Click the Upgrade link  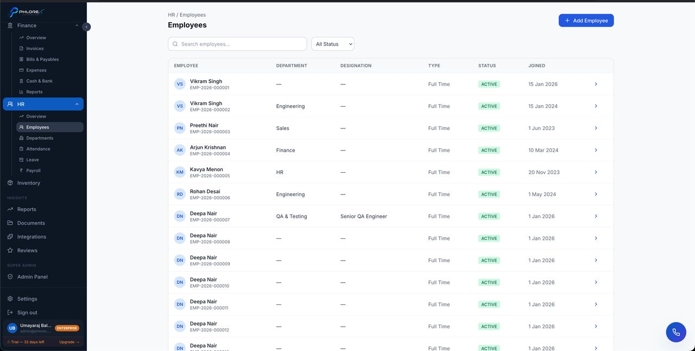(x=69, y=342)
